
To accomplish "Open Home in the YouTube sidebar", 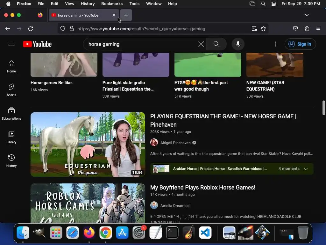I will pyautogui.click(x=11, y=67).
